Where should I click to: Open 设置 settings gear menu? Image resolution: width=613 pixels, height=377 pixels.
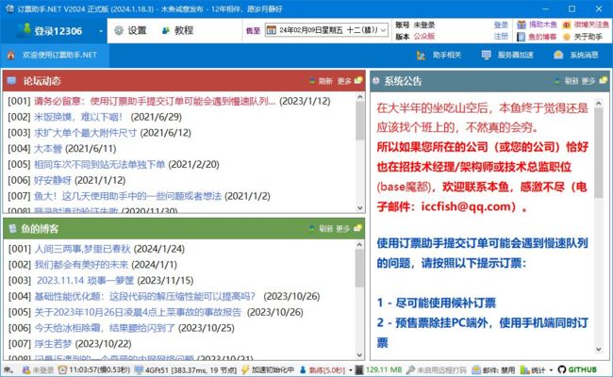(130, 30)
